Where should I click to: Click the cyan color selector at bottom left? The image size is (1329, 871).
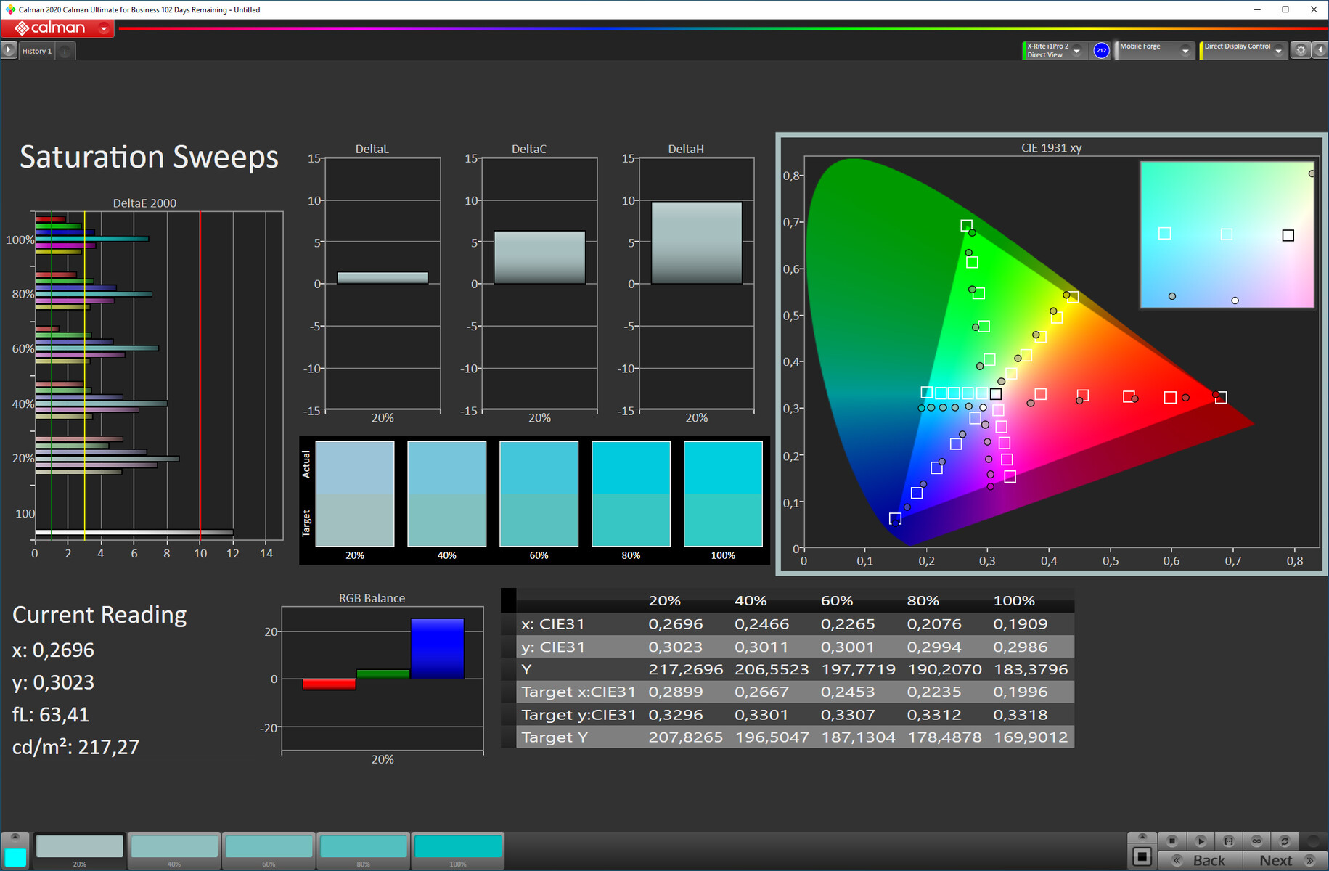click(x=15, y=857)
